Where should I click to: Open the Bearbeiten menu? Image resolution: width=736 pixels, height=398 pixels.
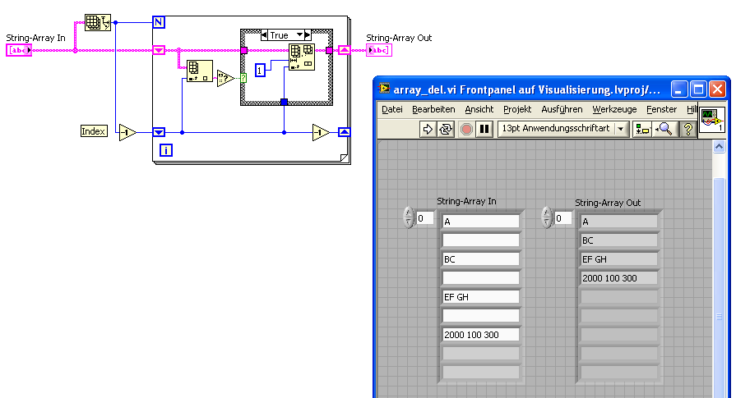pyautogui.click(x=433, y=110)
